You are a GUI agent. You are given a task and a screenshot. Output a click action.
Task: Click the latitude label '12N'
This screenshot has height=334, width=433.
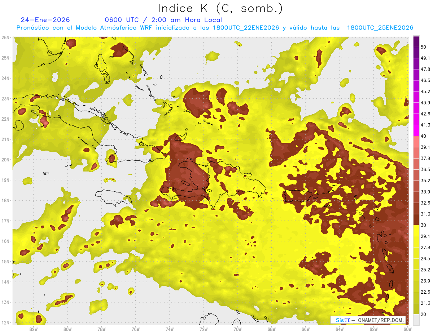click(5, 322)
